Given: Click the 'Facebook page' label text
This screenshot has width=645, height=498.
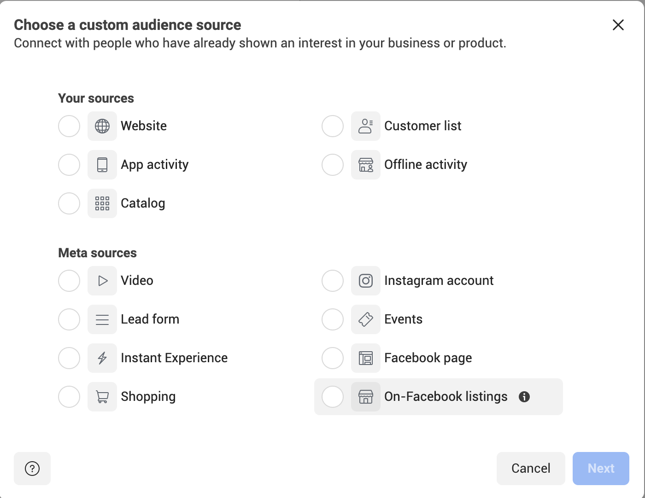Looking at the screenshot, I should point(428,358).
